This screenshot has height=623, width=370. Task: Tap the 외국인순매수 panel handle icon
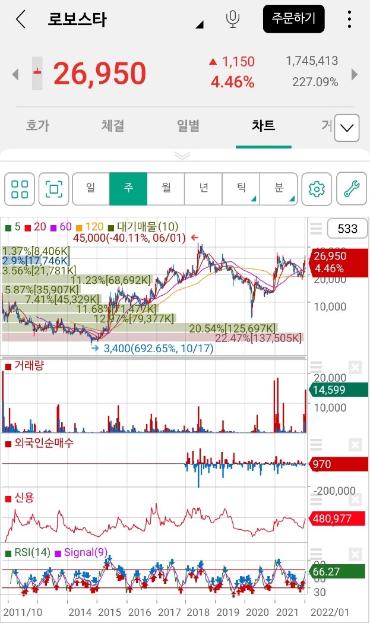click(316, 444)
